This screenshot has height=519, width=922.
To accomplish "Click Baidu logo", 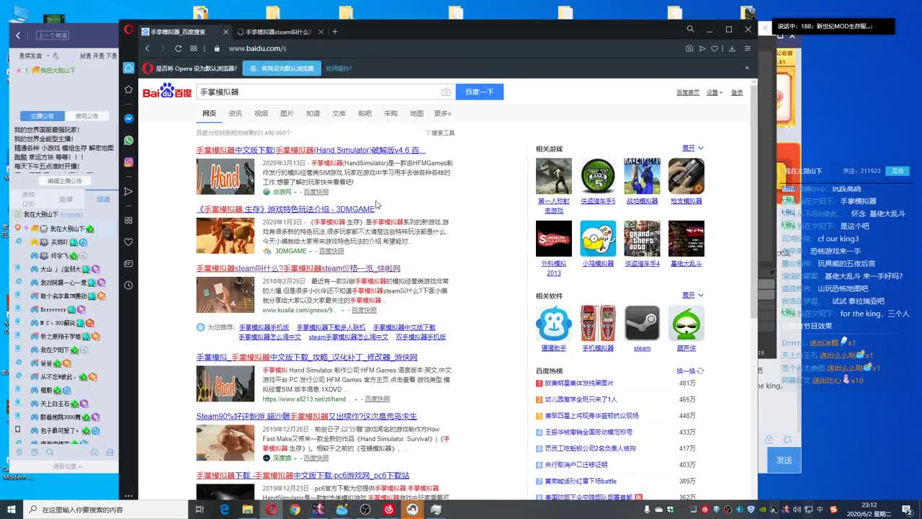I will click(167, 92).
